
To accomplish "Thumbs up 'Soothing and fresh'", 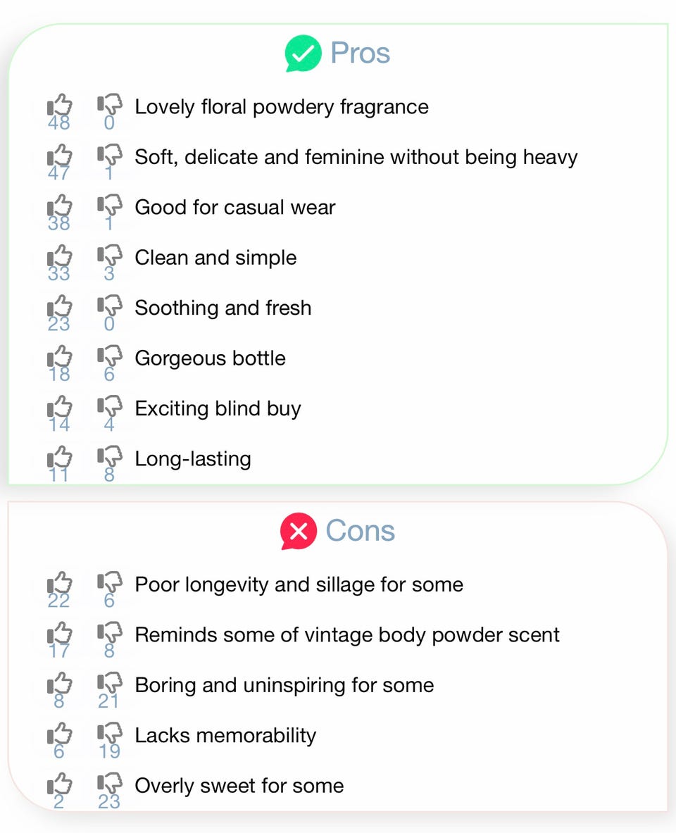I will tap(60, 306).
